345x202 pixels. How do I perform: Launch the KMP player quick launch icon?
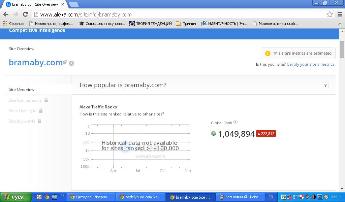pyautogui.click(x=55, y=197)
